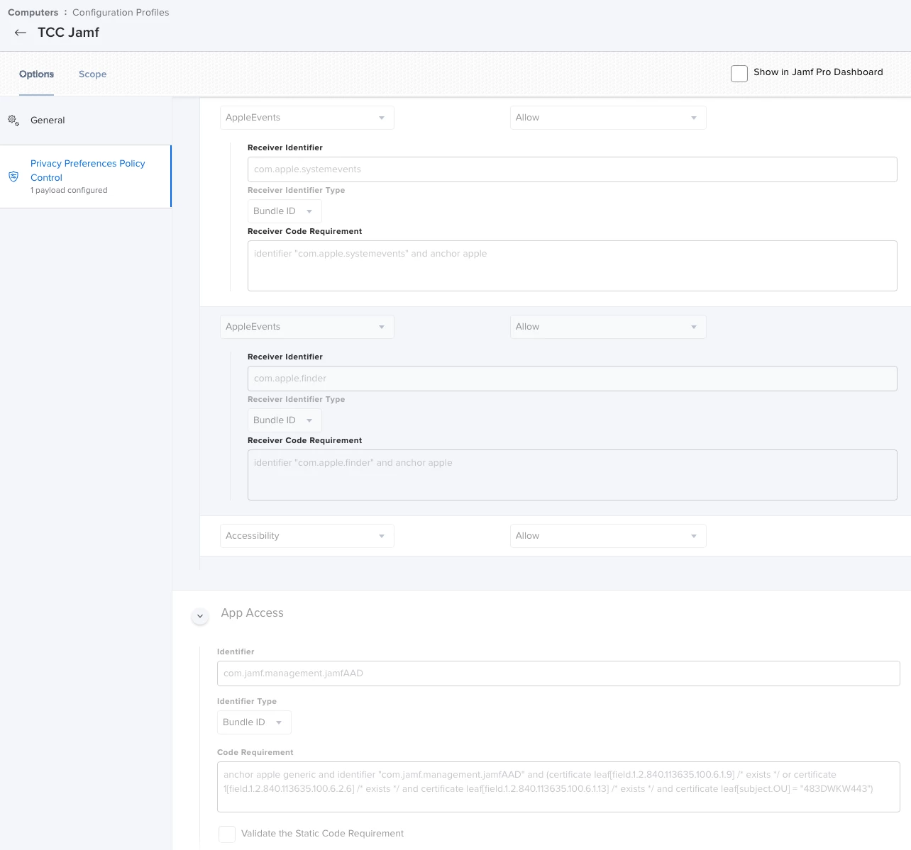Open the Allow dropdown for finder entry
911x850 pixels.
[608, 327]
